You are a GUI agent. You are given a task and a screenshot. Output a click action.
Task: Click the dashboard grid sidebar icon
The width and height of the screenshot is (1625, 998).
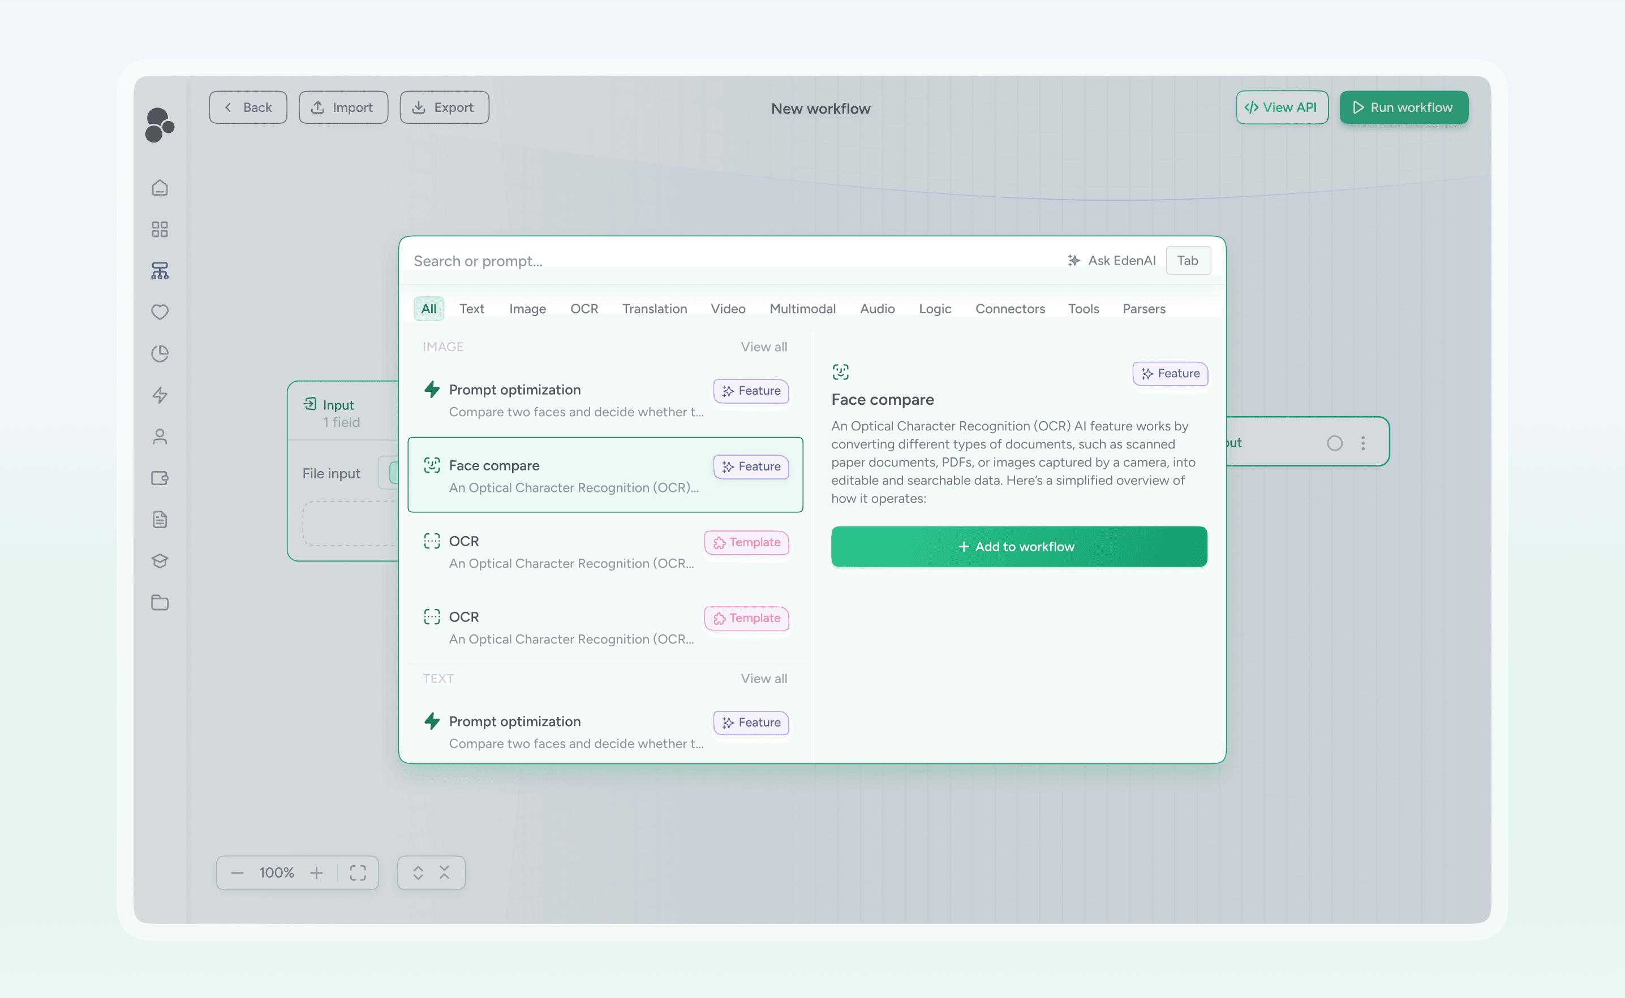[160, 229]
